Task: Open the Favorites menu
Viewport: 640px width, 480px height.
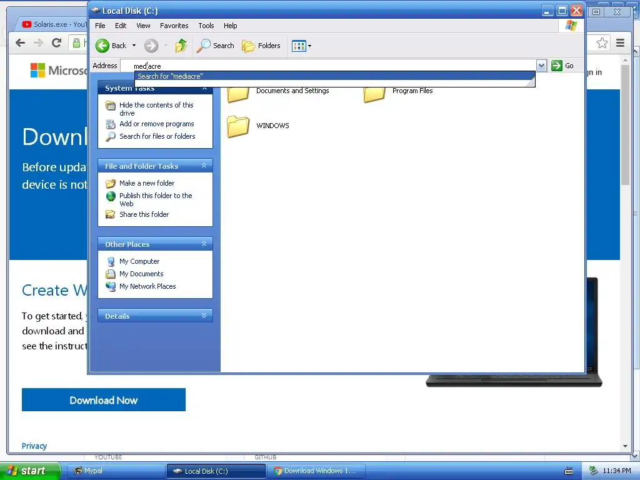Action: pos(174,26)
